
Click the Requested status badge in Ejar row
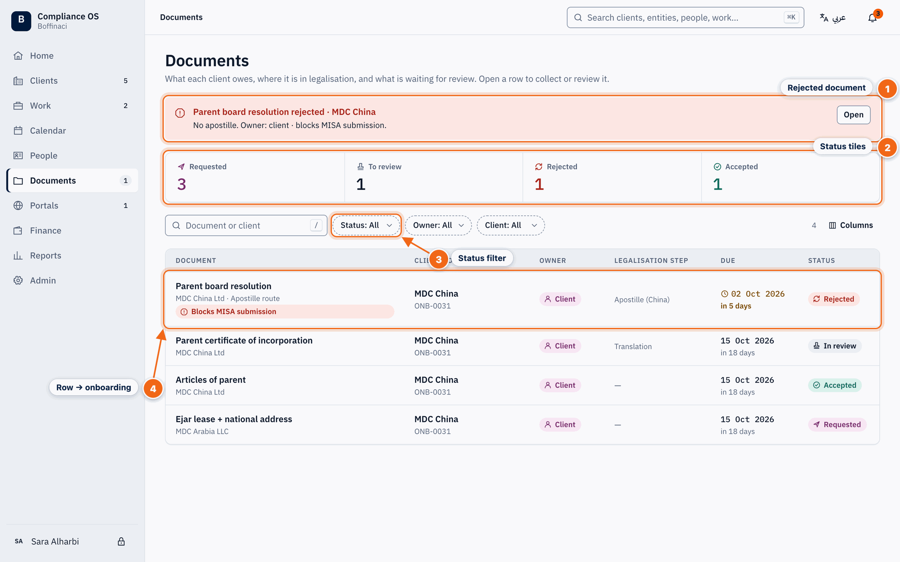(x=837, y=424)
